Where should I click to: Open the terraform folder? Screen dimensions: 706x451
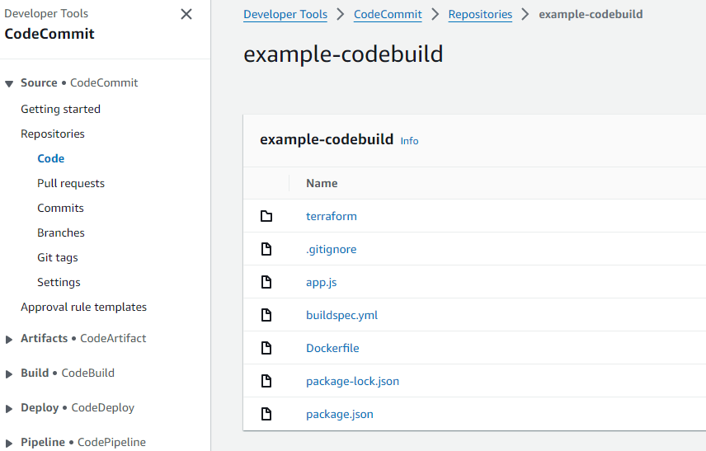pyautogui.click(x=332, y=216)
